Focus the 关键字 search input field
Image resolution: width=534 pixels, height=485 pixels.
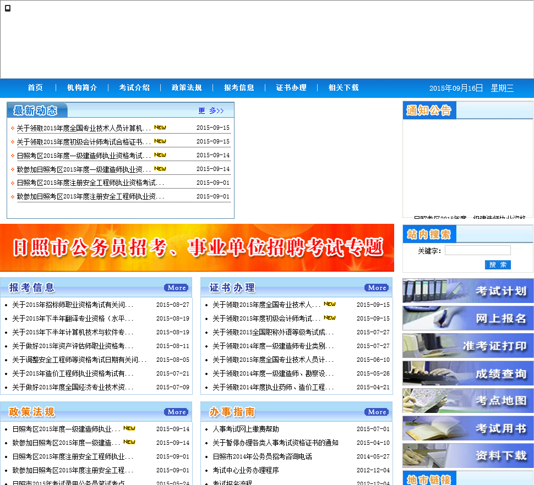pos(477,250)
